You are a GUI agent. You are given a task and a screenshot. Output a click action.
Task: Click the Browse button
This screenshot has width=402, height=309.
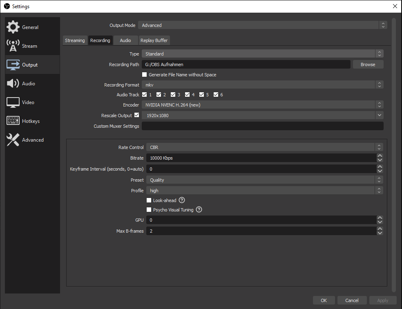(367, 64)
